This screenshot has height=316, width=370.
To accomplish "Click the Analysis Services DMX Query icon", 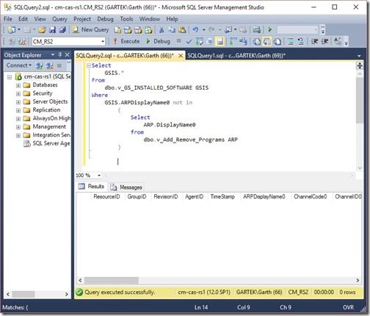I will (138, 30).
